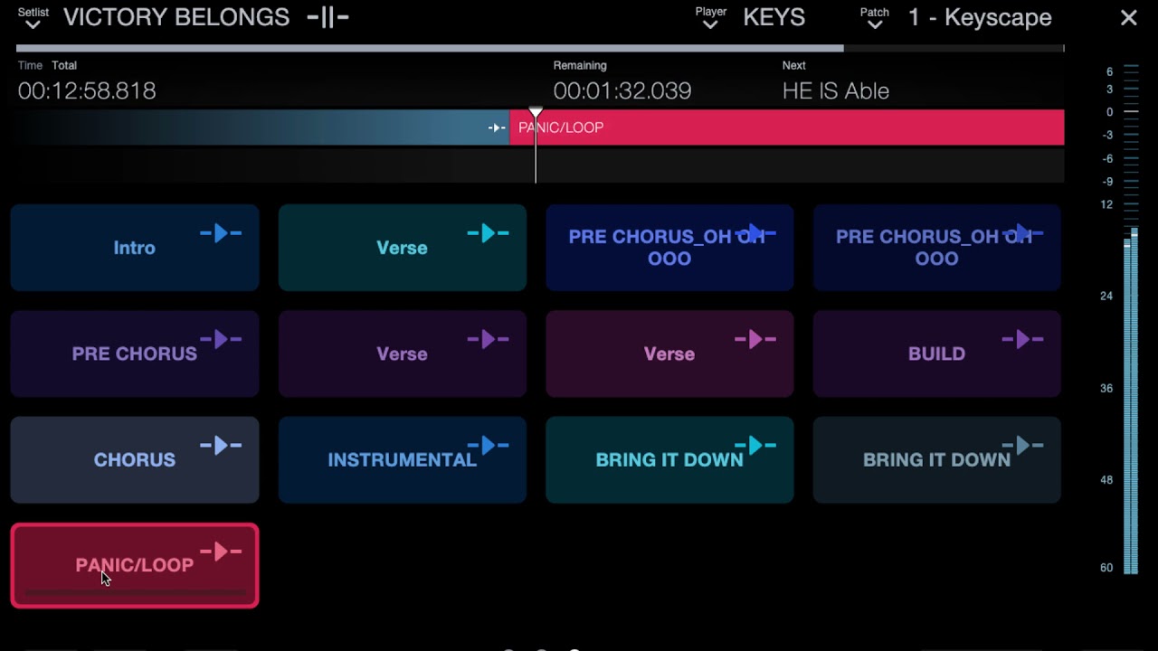This screenshot has height=651, width=1158.
Task: Click the playhead marker on the timeline
Action: (536, 114)
